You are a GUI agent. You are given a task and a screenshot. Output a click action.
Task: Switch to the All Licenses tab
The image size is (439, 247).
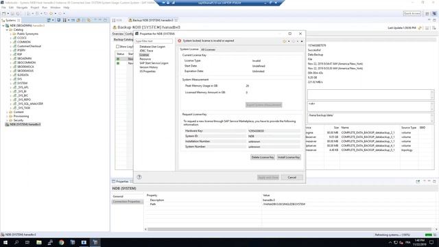click(x=208, y=49)
